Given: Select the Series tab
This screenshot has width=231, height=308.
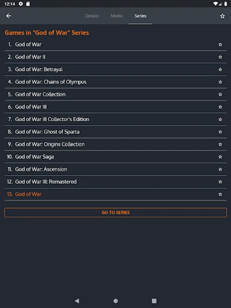Looking at the screenshot, I should [x=140, y=16].
